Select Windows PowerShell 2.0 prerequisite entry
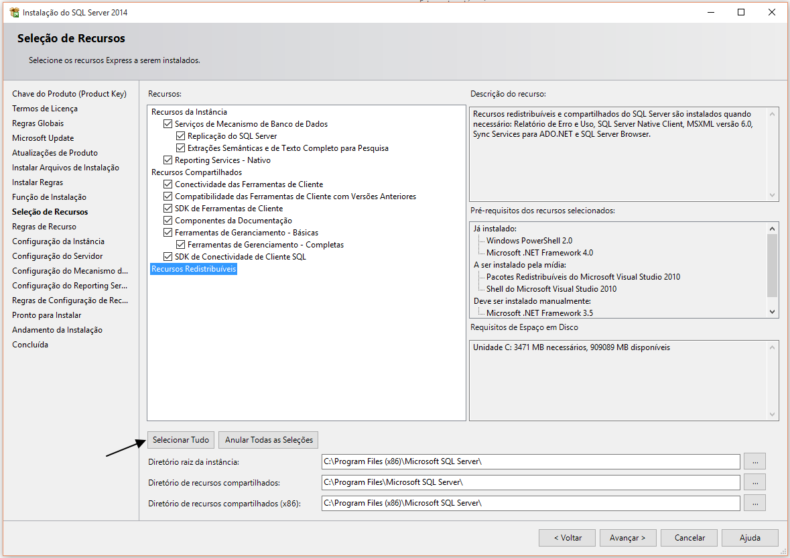This screenshot has width=790, height=558. click(529, 241)
